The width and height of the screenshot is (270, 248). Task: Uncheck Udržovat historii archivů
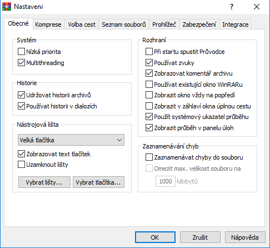pos(21,95)
